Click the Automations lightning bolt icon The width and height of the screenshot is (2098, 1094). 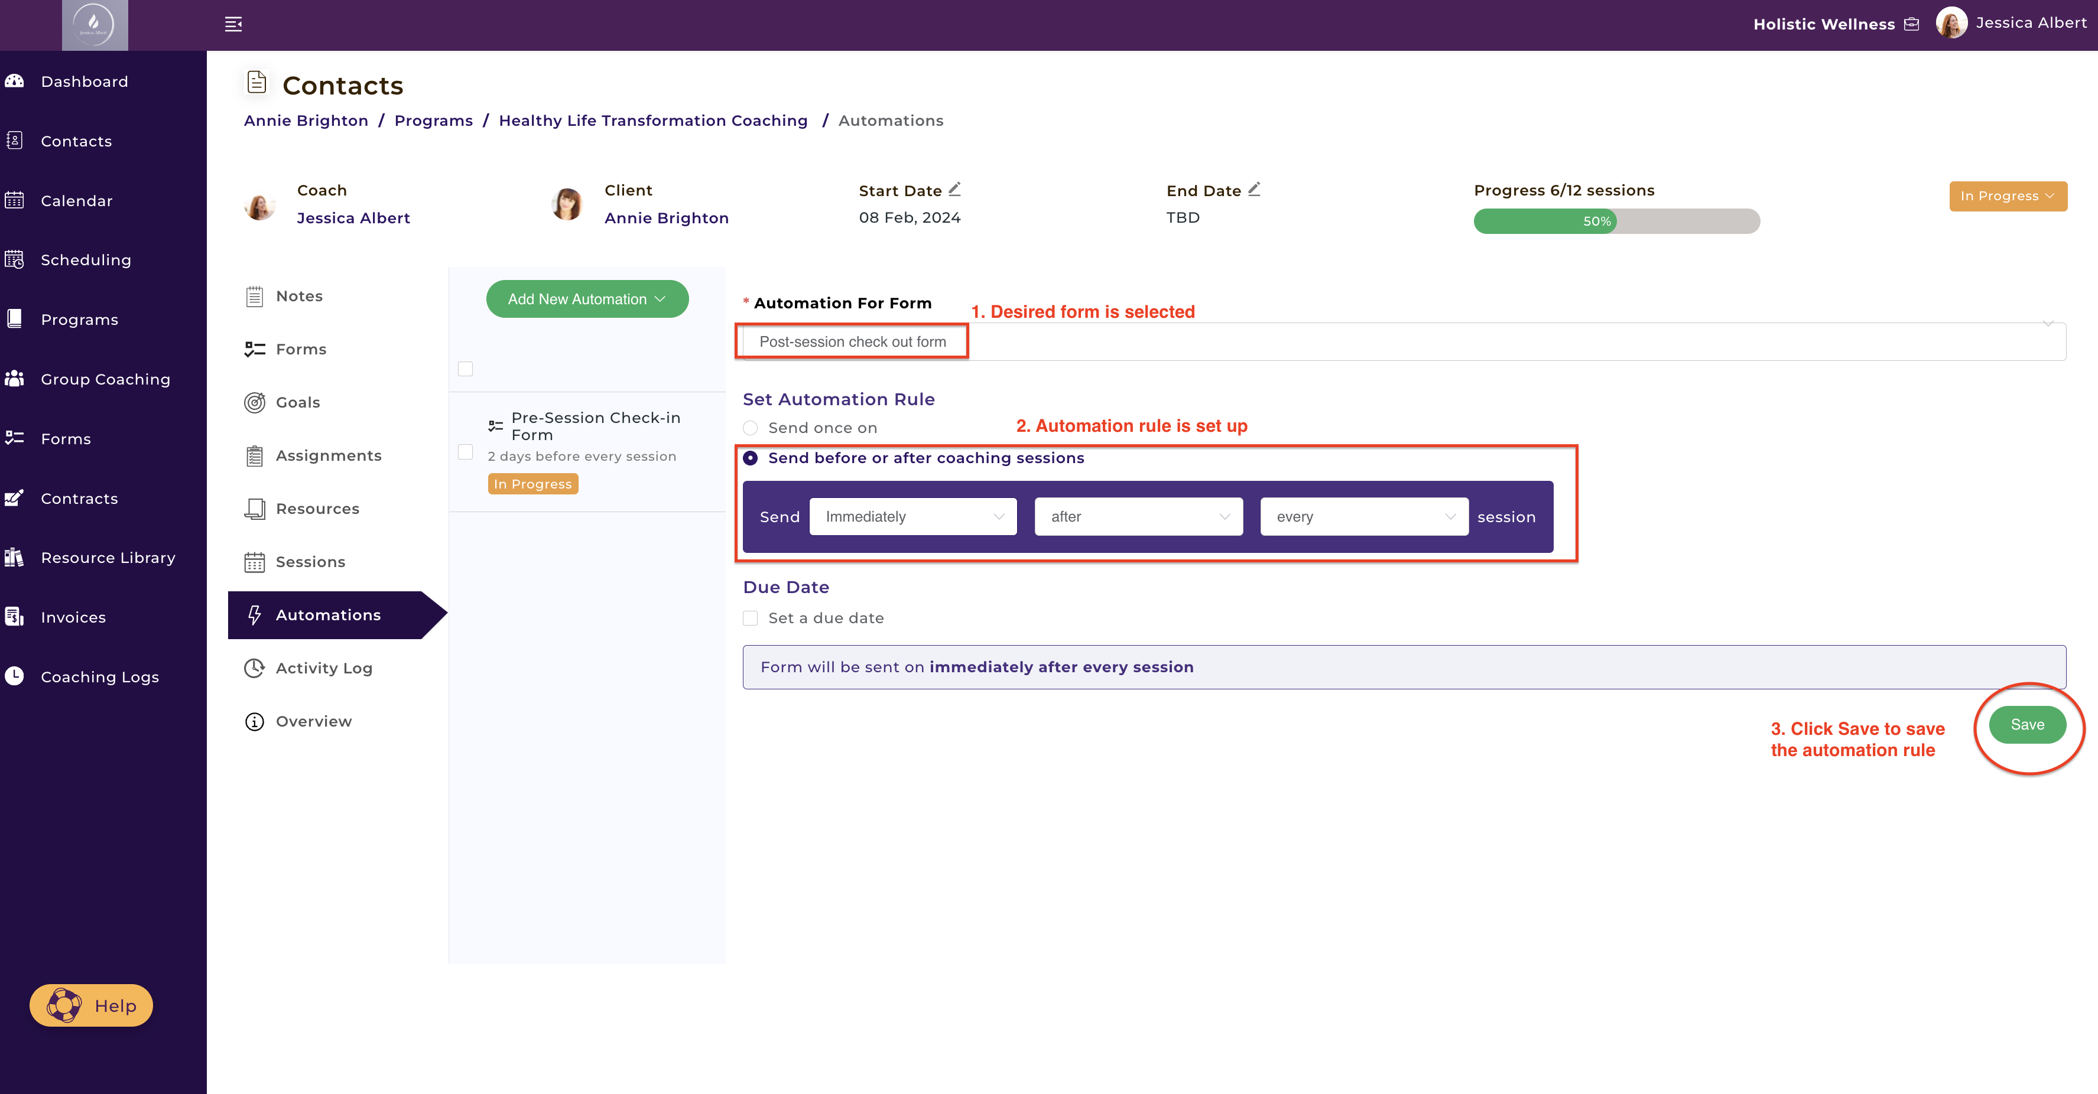pos(255,614)
